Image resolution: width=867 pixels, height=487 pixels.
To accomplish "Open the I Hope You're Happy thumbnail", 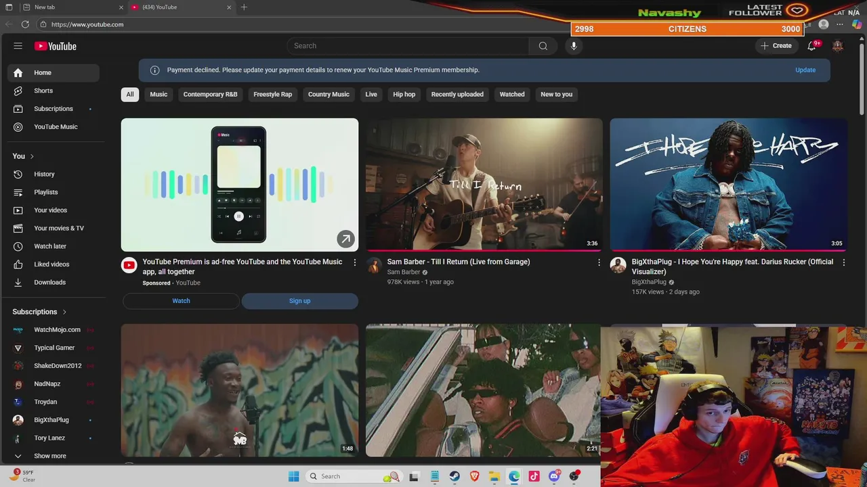I will (728, 185).
